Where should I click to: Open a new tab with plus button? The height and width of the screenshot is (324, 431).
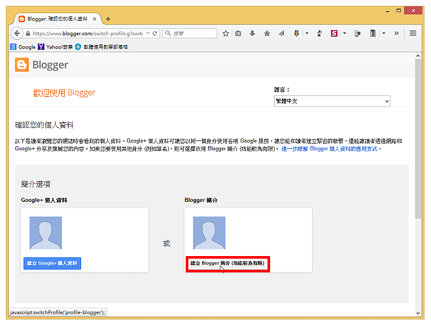click(108, 19)
